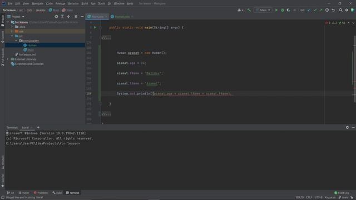Viewport: 356px width, 200px height.
Task: Open the File menu
Action: tap(10, 4)
